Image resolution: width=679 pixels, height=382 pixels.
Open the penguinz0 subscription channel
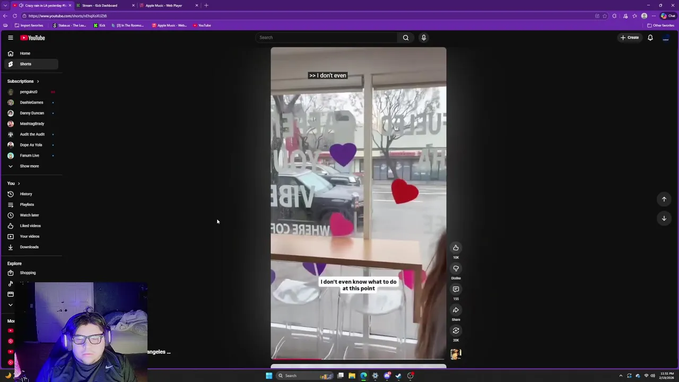point(31,92)
